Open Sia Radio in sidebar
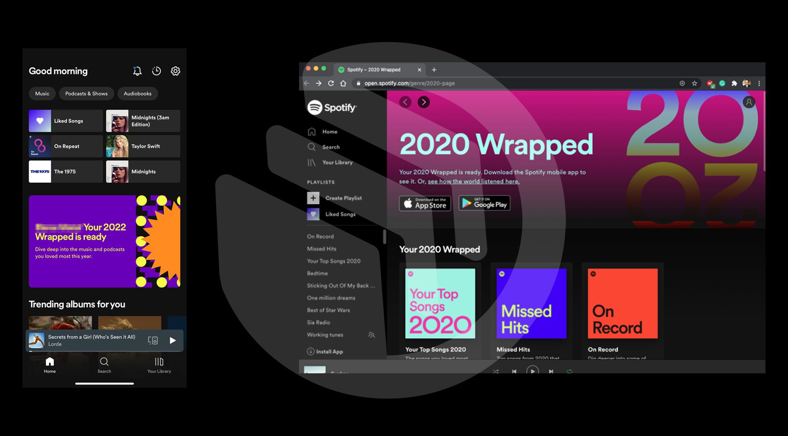This screenshot has height=436, width=788. [318, 322]
